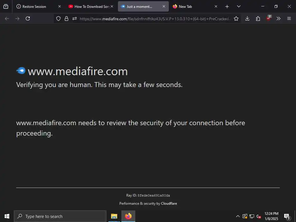This screenshot has width=296, height=222.
Task: Open the notification action center
Action: pos(287,217)
